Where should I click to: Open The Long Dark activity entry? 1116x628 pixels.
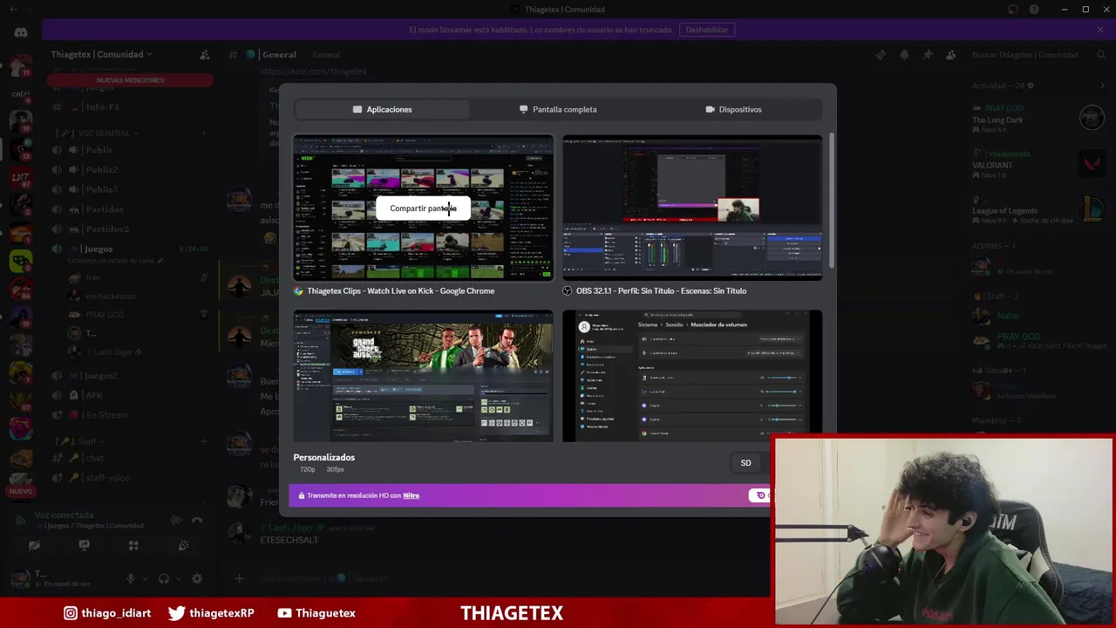coord(1038,119)
